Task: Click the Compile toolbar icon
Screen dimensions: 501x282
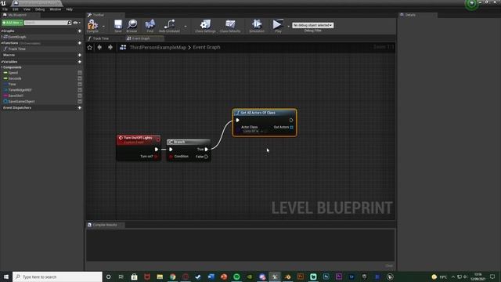Action: tap(92, 25)
